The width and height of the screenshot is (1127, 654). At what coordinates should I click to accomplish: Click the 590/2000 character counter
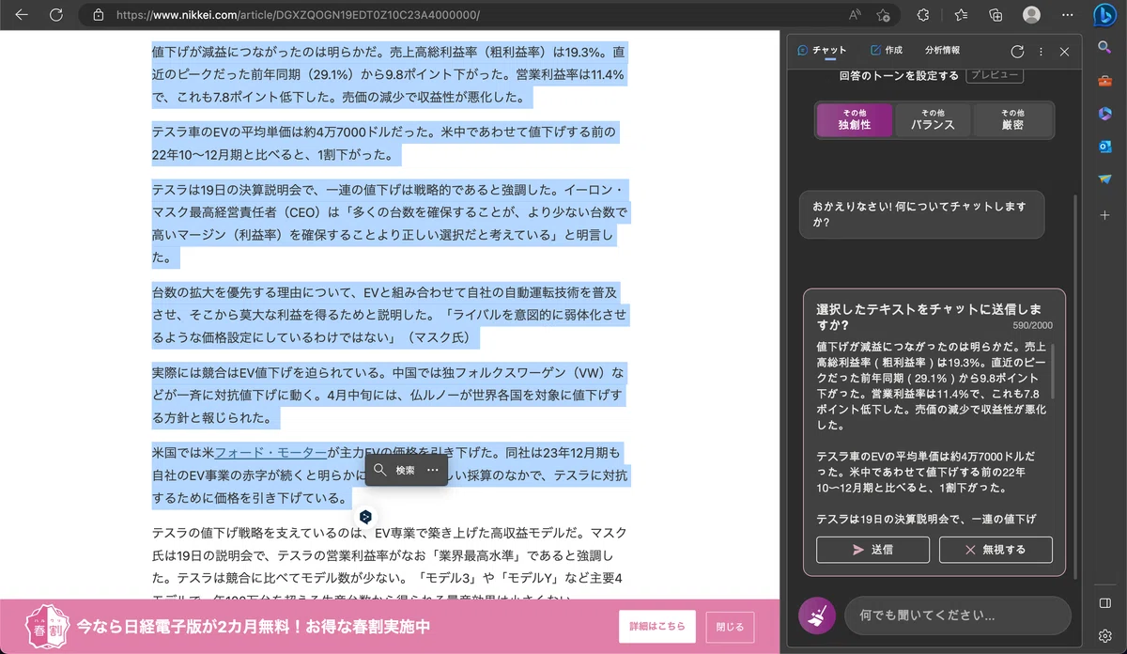click(1033, 325)
